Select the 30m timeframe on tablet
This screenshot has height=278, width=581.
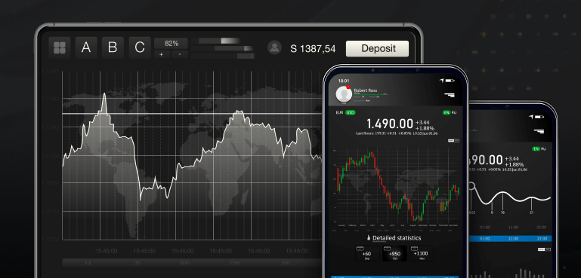(x=185, y=263)
